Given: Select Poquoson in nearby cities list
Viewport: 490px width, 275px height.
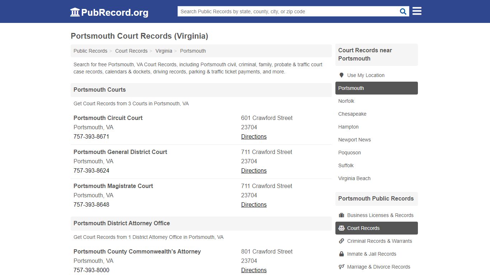Looking at the screenshot, I should [377, 153].
